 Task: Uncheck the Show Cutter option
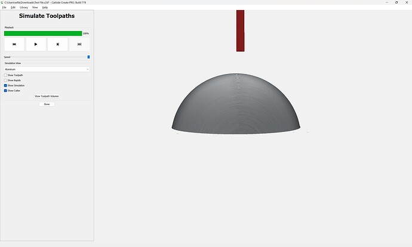point(5,91)
